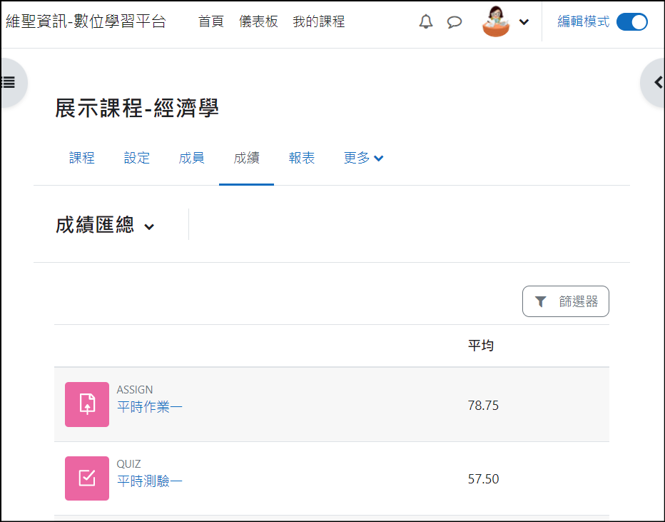Viewport: 665px width, 522px height.
Task: Open the messages chat bubble icon
Action: click(455, 22)
